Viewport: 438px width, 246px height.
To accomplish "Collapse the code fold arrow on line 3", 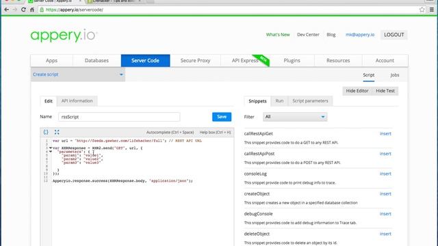I will click(51, 148).
